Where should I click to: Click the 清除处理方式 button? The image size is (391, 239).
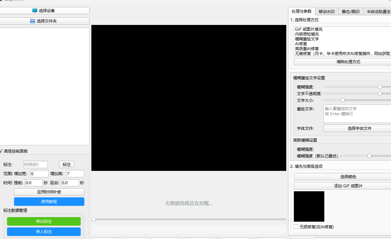[x=348, y=62]
